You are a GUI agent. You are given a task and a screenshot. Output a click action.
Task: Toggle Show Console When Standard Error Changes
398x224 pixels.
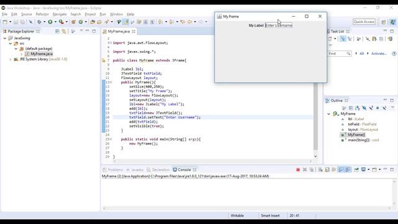348,170
